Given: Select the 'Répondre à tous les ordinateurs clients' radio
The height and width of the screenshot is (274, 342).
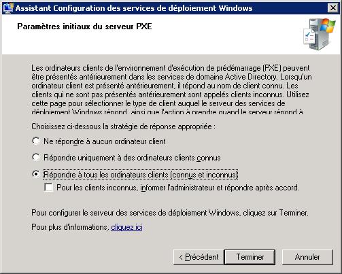Looking at the screenshot, I should pyautogui.click(x=36, y=174).
